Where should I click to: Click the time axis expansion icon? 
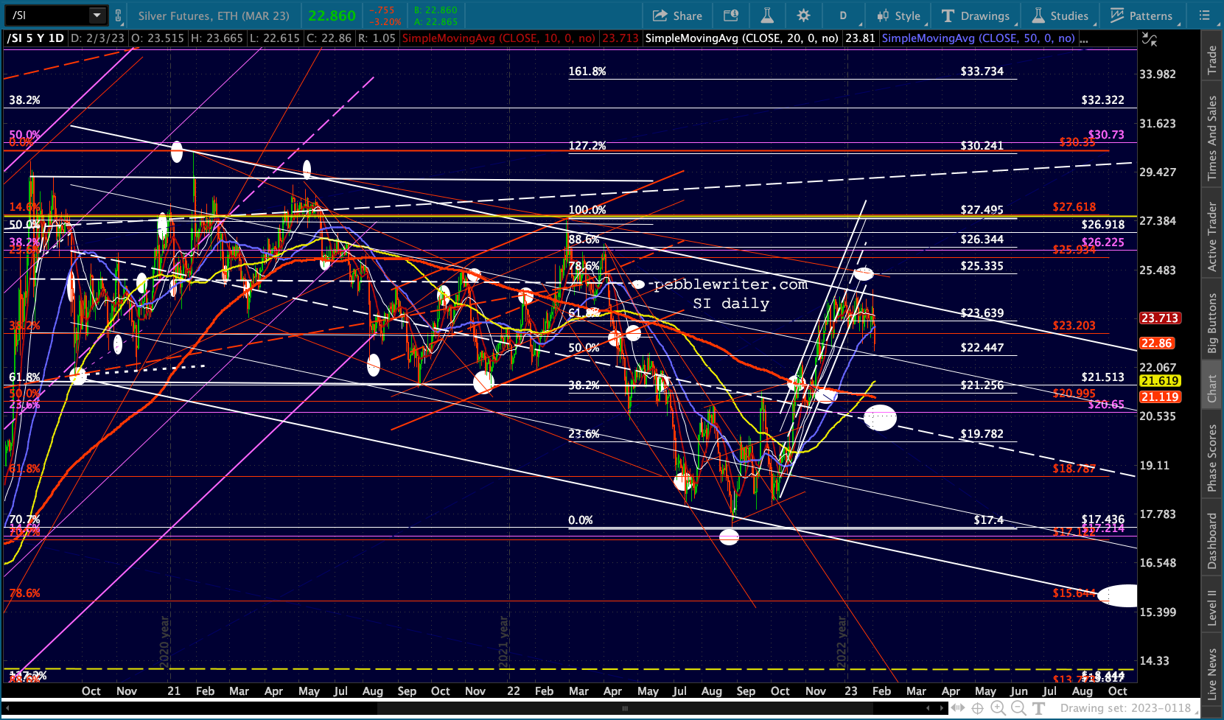point(958,709)
